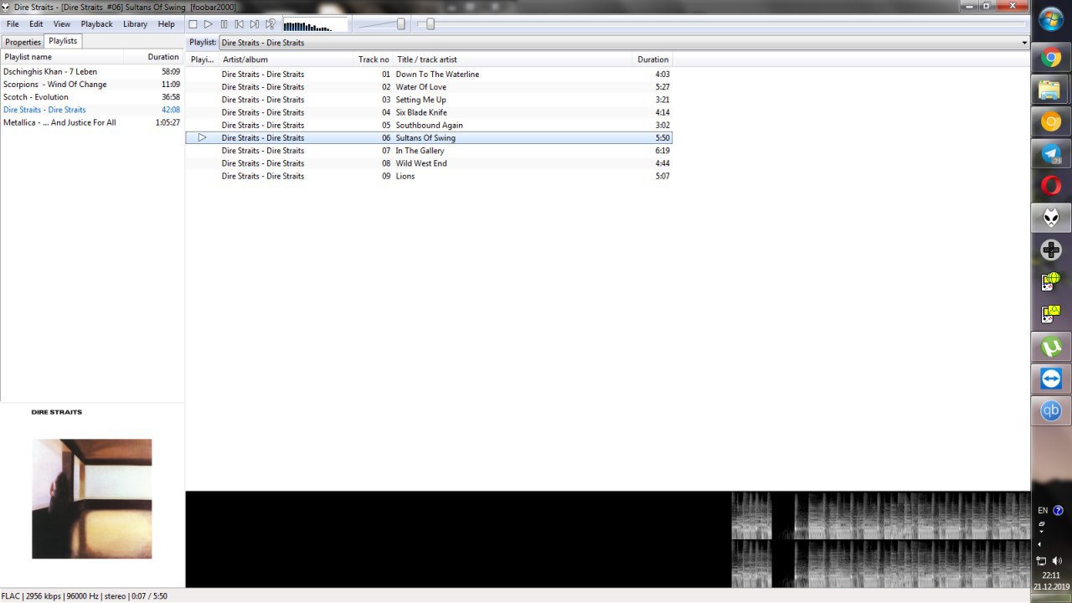Screen dimensions: 1072x603
Task: Open the Edit menu
Action: click(x=36, y=24)
